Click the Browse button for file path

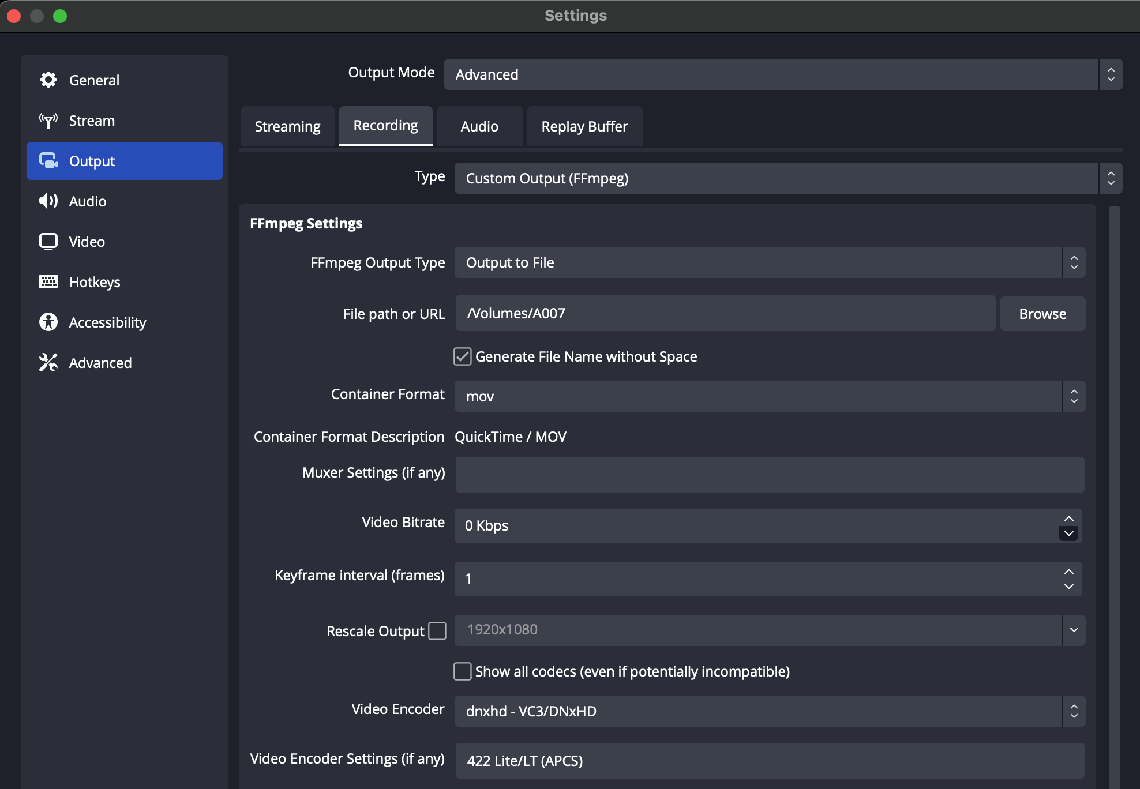coord(1042,314)
